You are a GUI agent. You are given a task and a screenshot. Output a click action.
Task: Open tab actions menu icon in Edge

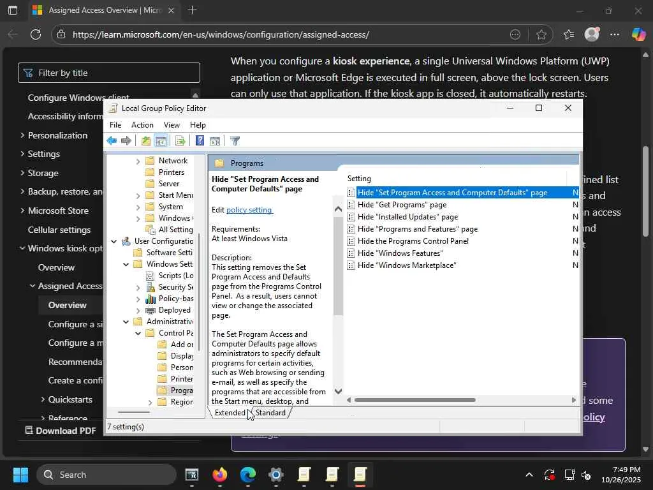(13, 10)
